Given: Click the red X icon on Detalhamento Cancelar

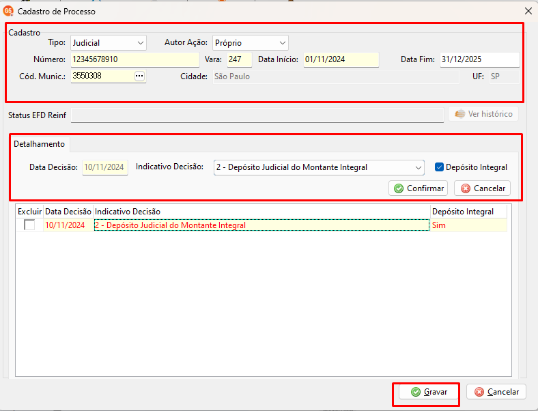Looking at the screenshot, I should pyautogui.click(x=465, y=188).
